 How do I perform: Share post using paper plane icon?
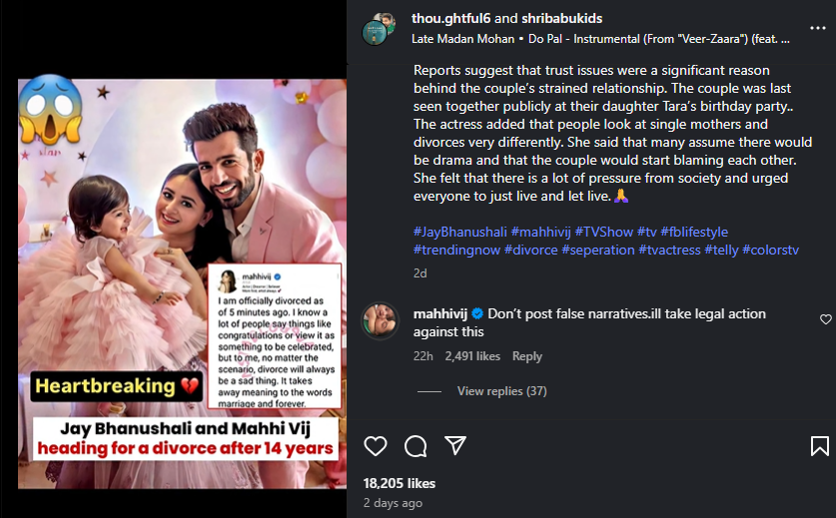click(455, 444)
